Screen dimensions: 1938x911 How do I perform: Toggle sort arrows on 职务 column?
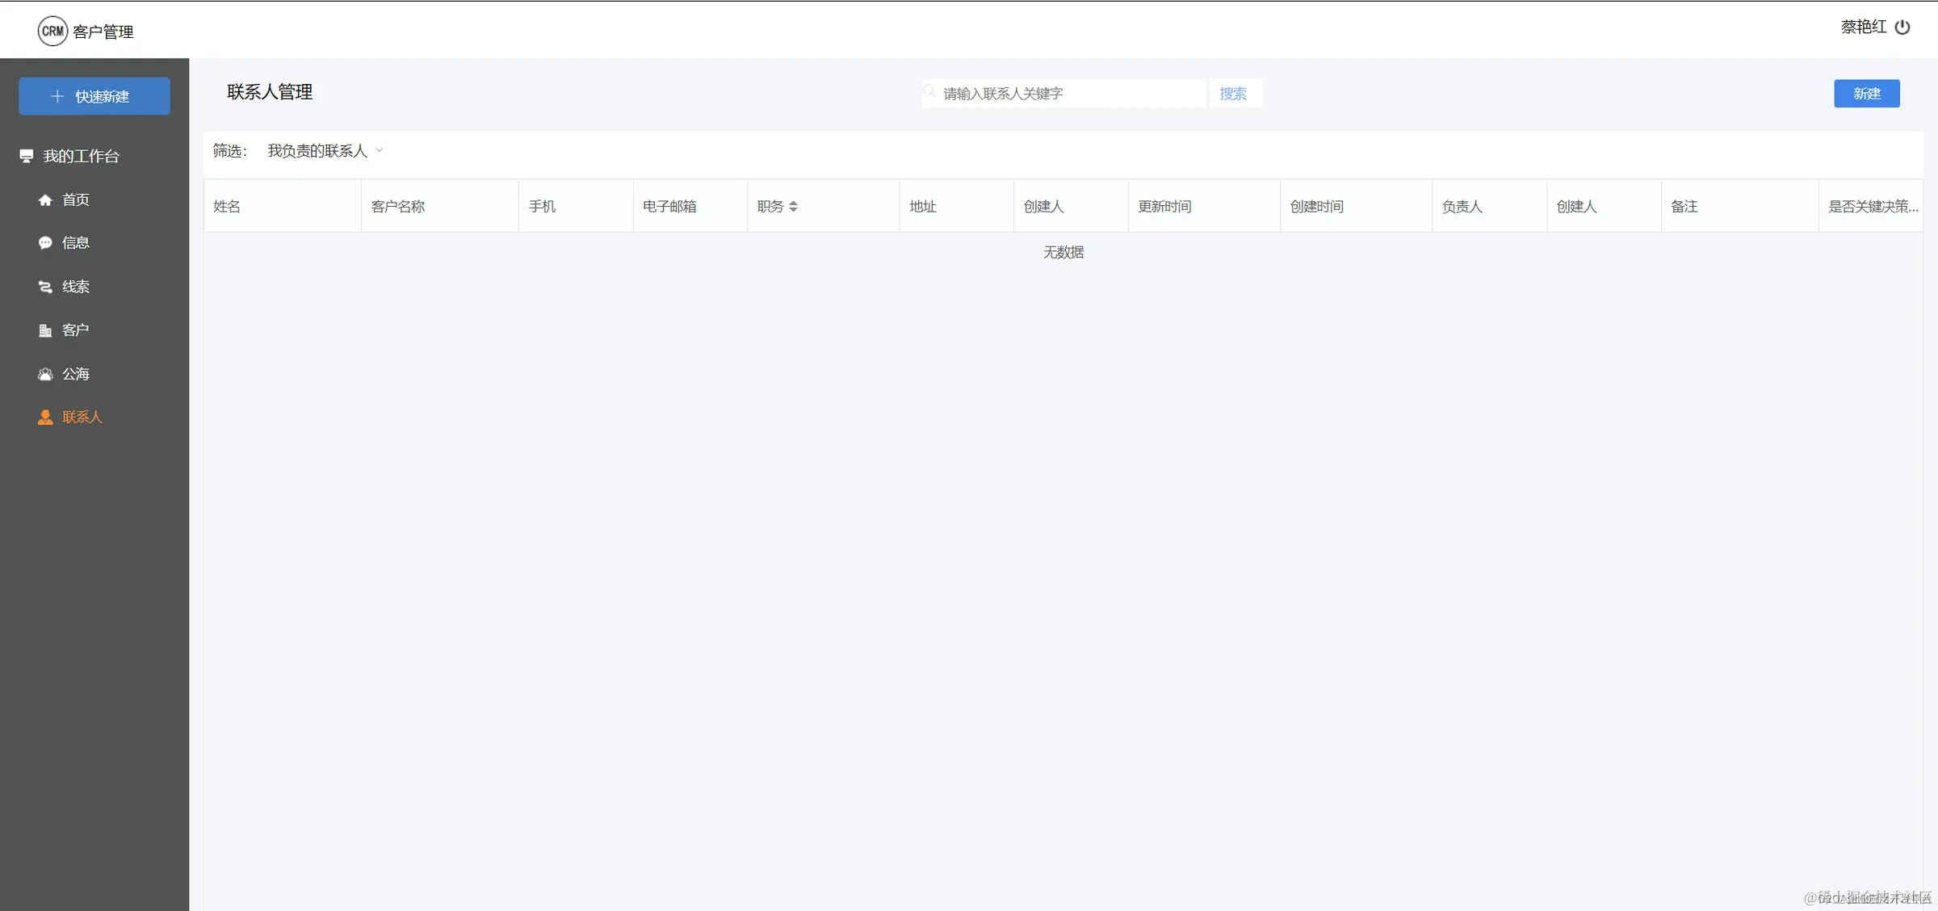(x=793, y=207)
